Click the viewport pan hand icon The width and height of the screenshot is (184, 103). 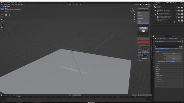(135, 17)
